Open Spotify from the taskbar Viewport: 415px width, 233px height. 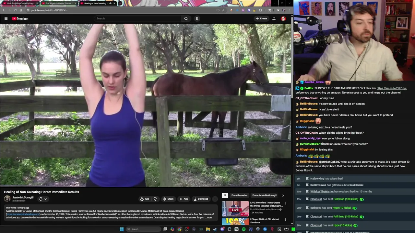[x=243, y=229]
